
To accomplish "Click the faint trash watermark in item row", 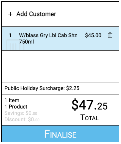I will click(15, 45).
